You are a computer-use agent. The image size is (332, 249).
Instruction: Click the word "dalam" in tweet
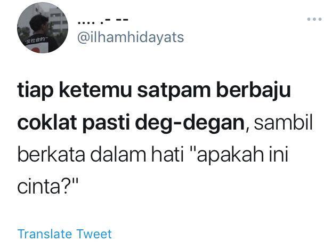click(118, 155)
